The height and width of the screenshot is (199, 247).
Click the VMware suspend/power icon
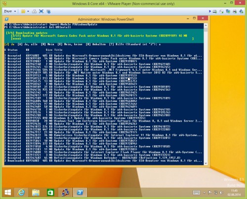(x=23, y=11)
